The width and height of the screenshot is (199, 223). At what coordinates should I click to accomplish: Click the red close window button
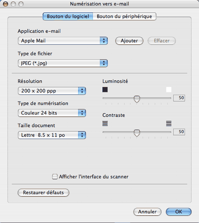point(6,4)
